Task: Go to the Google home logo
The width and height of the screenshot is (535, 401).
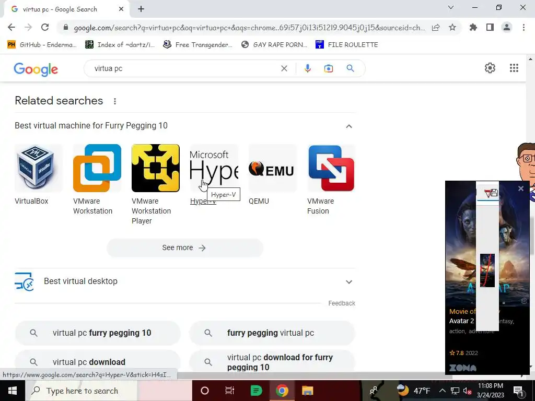Action: tap(36, 69)
